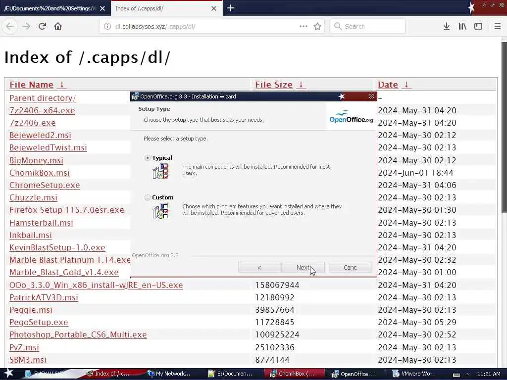The width and height of the screenshot is (507, 380).
Task: Close the E:/Documents tab
Action: coord(102,8)
